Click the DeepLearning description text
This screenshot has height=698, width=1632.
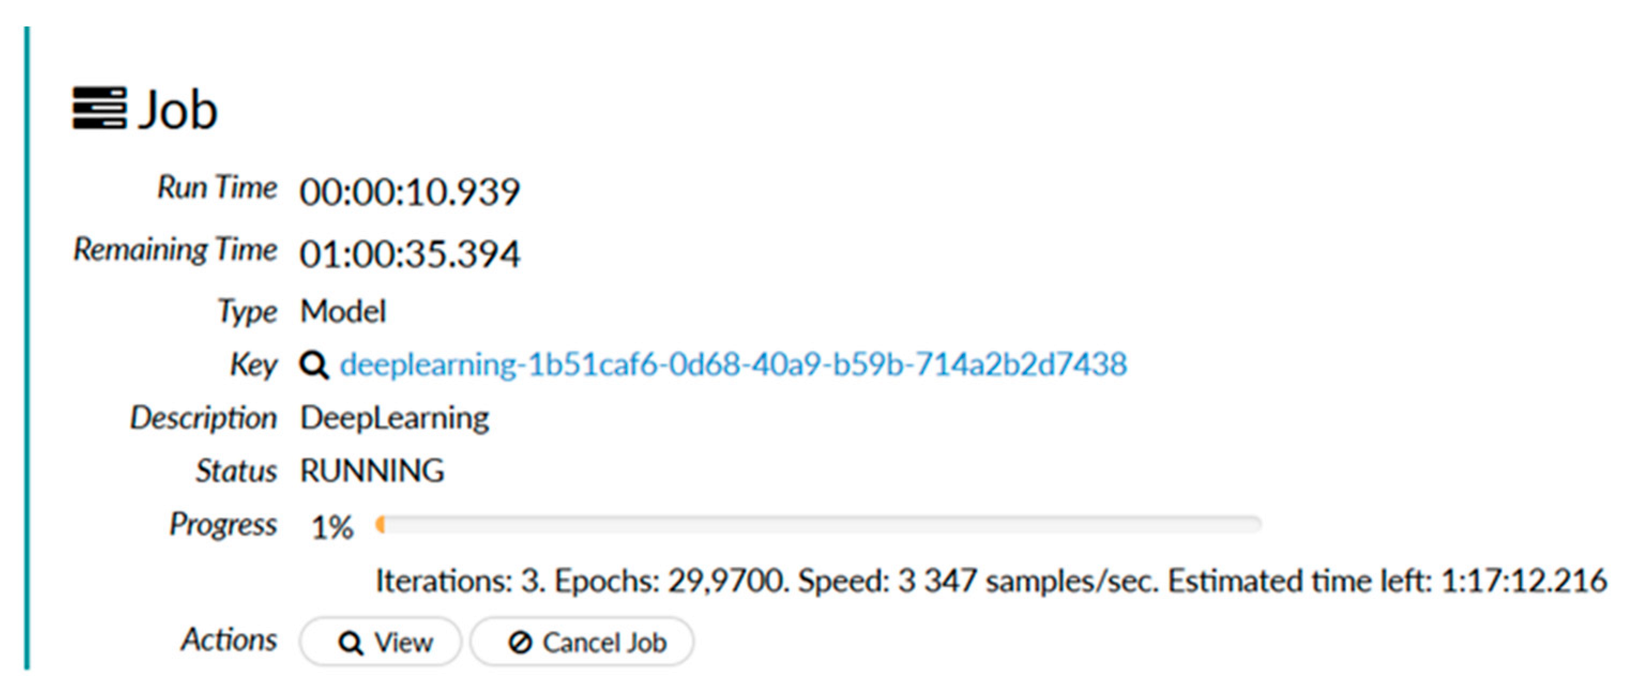click(394, 418)
